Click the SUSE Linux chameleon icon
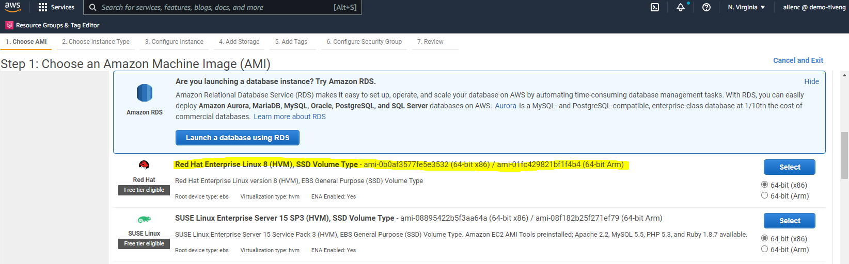The height and width of the screenshot is (264, 849). click(144, 219)
